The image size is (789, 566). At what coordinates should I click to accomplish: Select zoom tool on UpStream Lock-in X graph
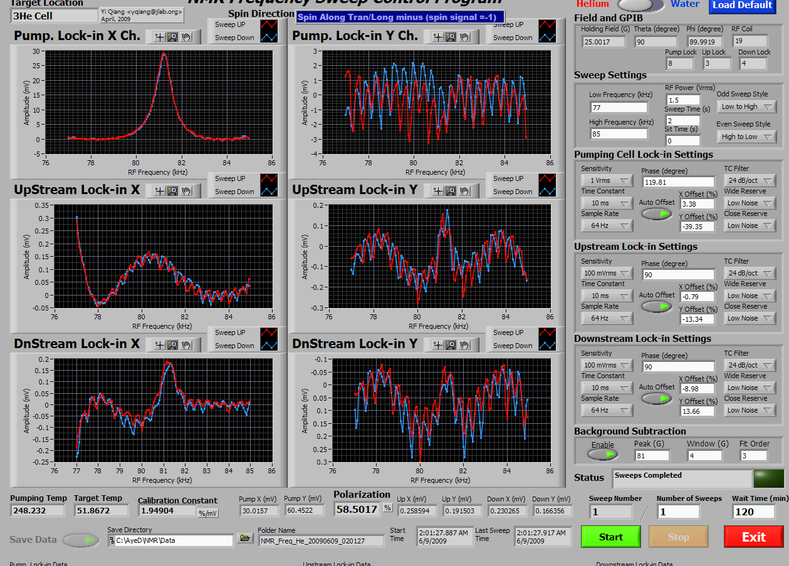tap(173, 191)
